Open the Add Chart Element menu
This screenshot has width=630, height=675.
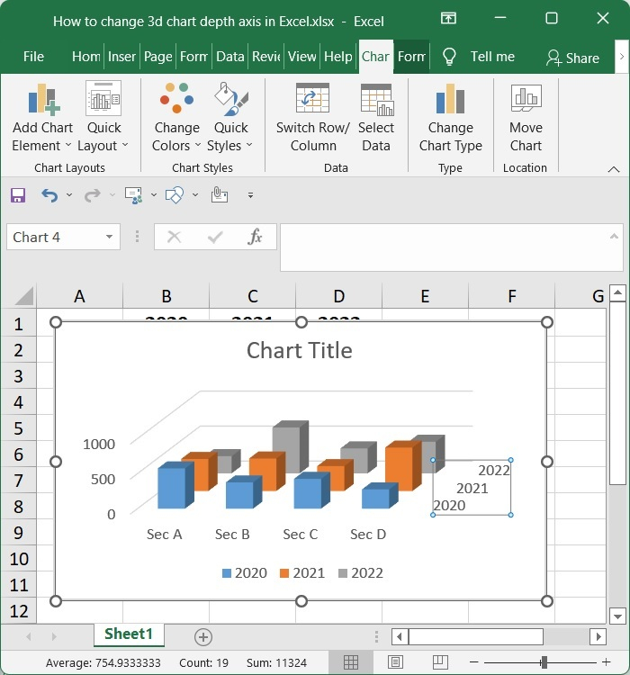42,117
